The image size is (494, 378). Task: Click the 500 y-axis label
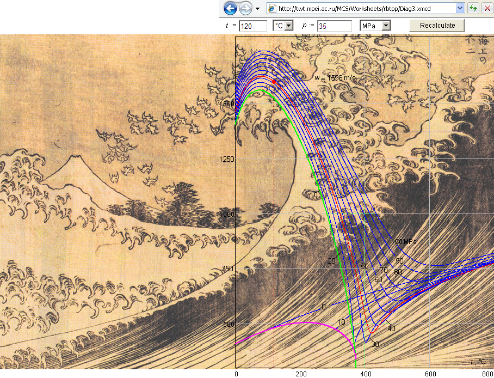pos(229,324)
